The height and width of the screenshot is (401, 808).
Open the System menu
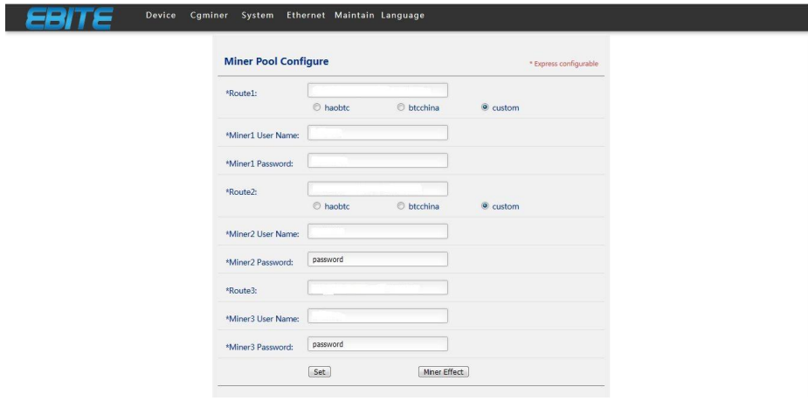point(259,17)
